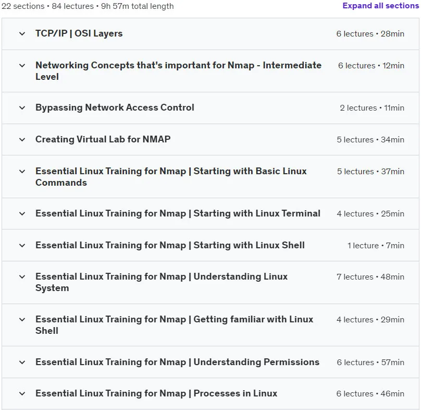421x410 pixels.
Task: Expand chevron beside Networking Concepts for Nmap section
Action: pyautogui.click(x=22, y=66)
